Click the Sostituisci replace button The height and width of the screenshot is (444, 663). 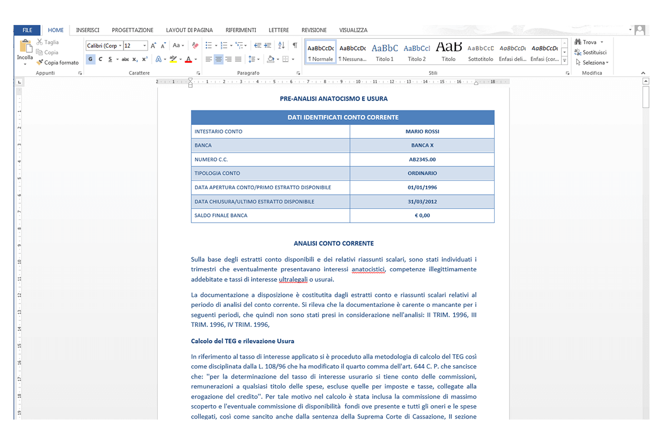[591, 52]
